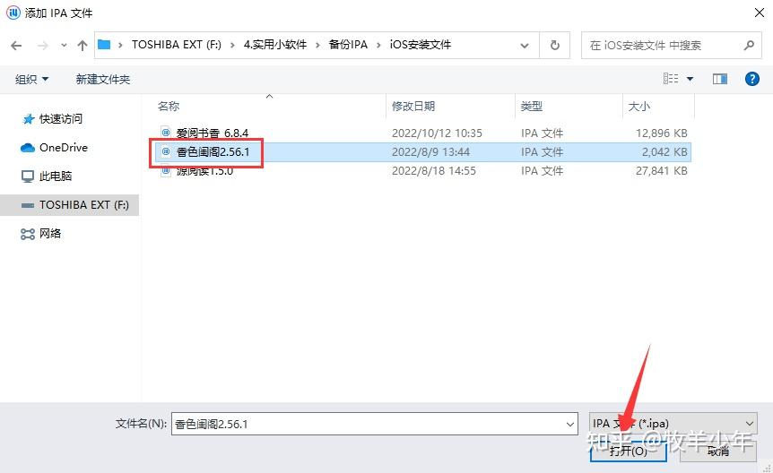Click IPA file icon of 爱阅书香 6.8.4

166,132
